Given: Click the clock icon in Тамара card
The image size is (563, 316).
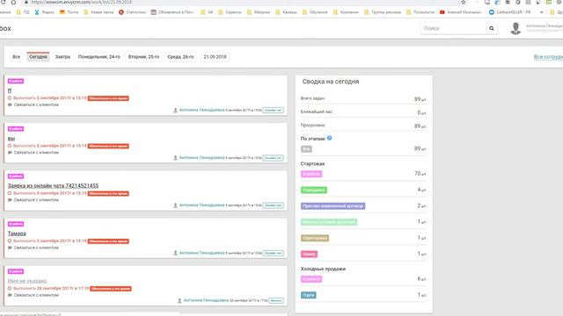Looking at the screenshot, I should coord(10,241).
